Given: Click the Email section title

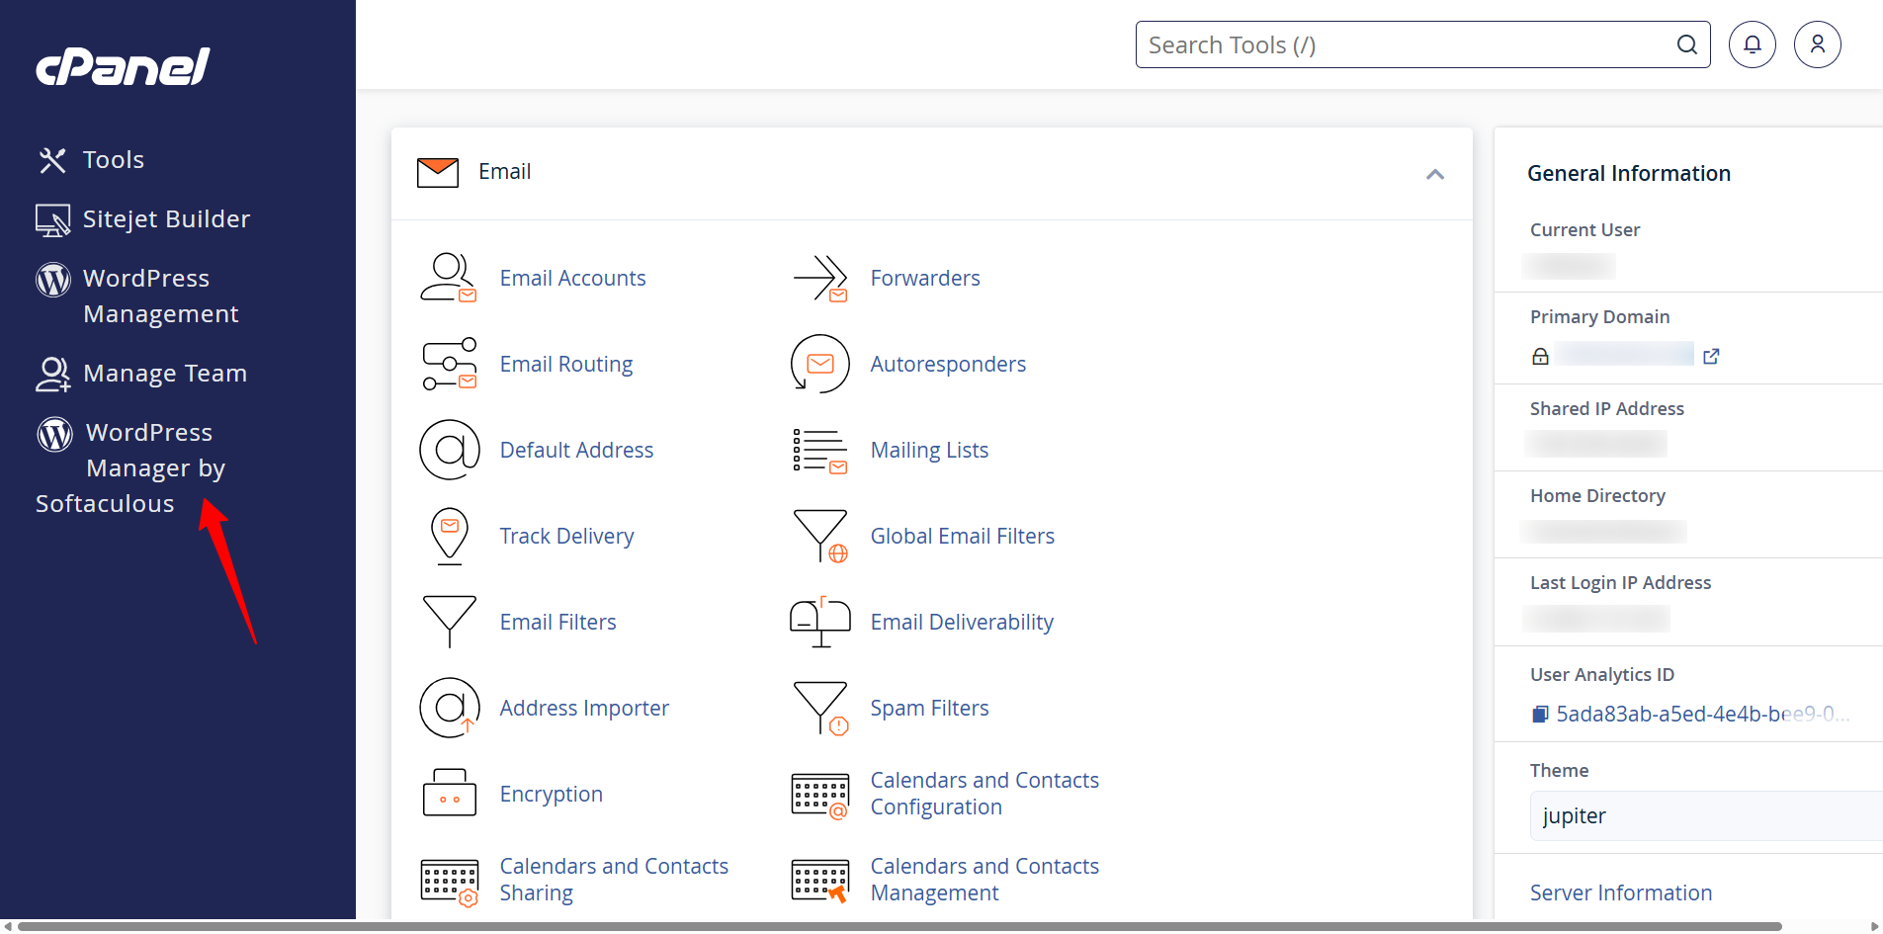Looking at the screenshot, I should click(504, 172).
